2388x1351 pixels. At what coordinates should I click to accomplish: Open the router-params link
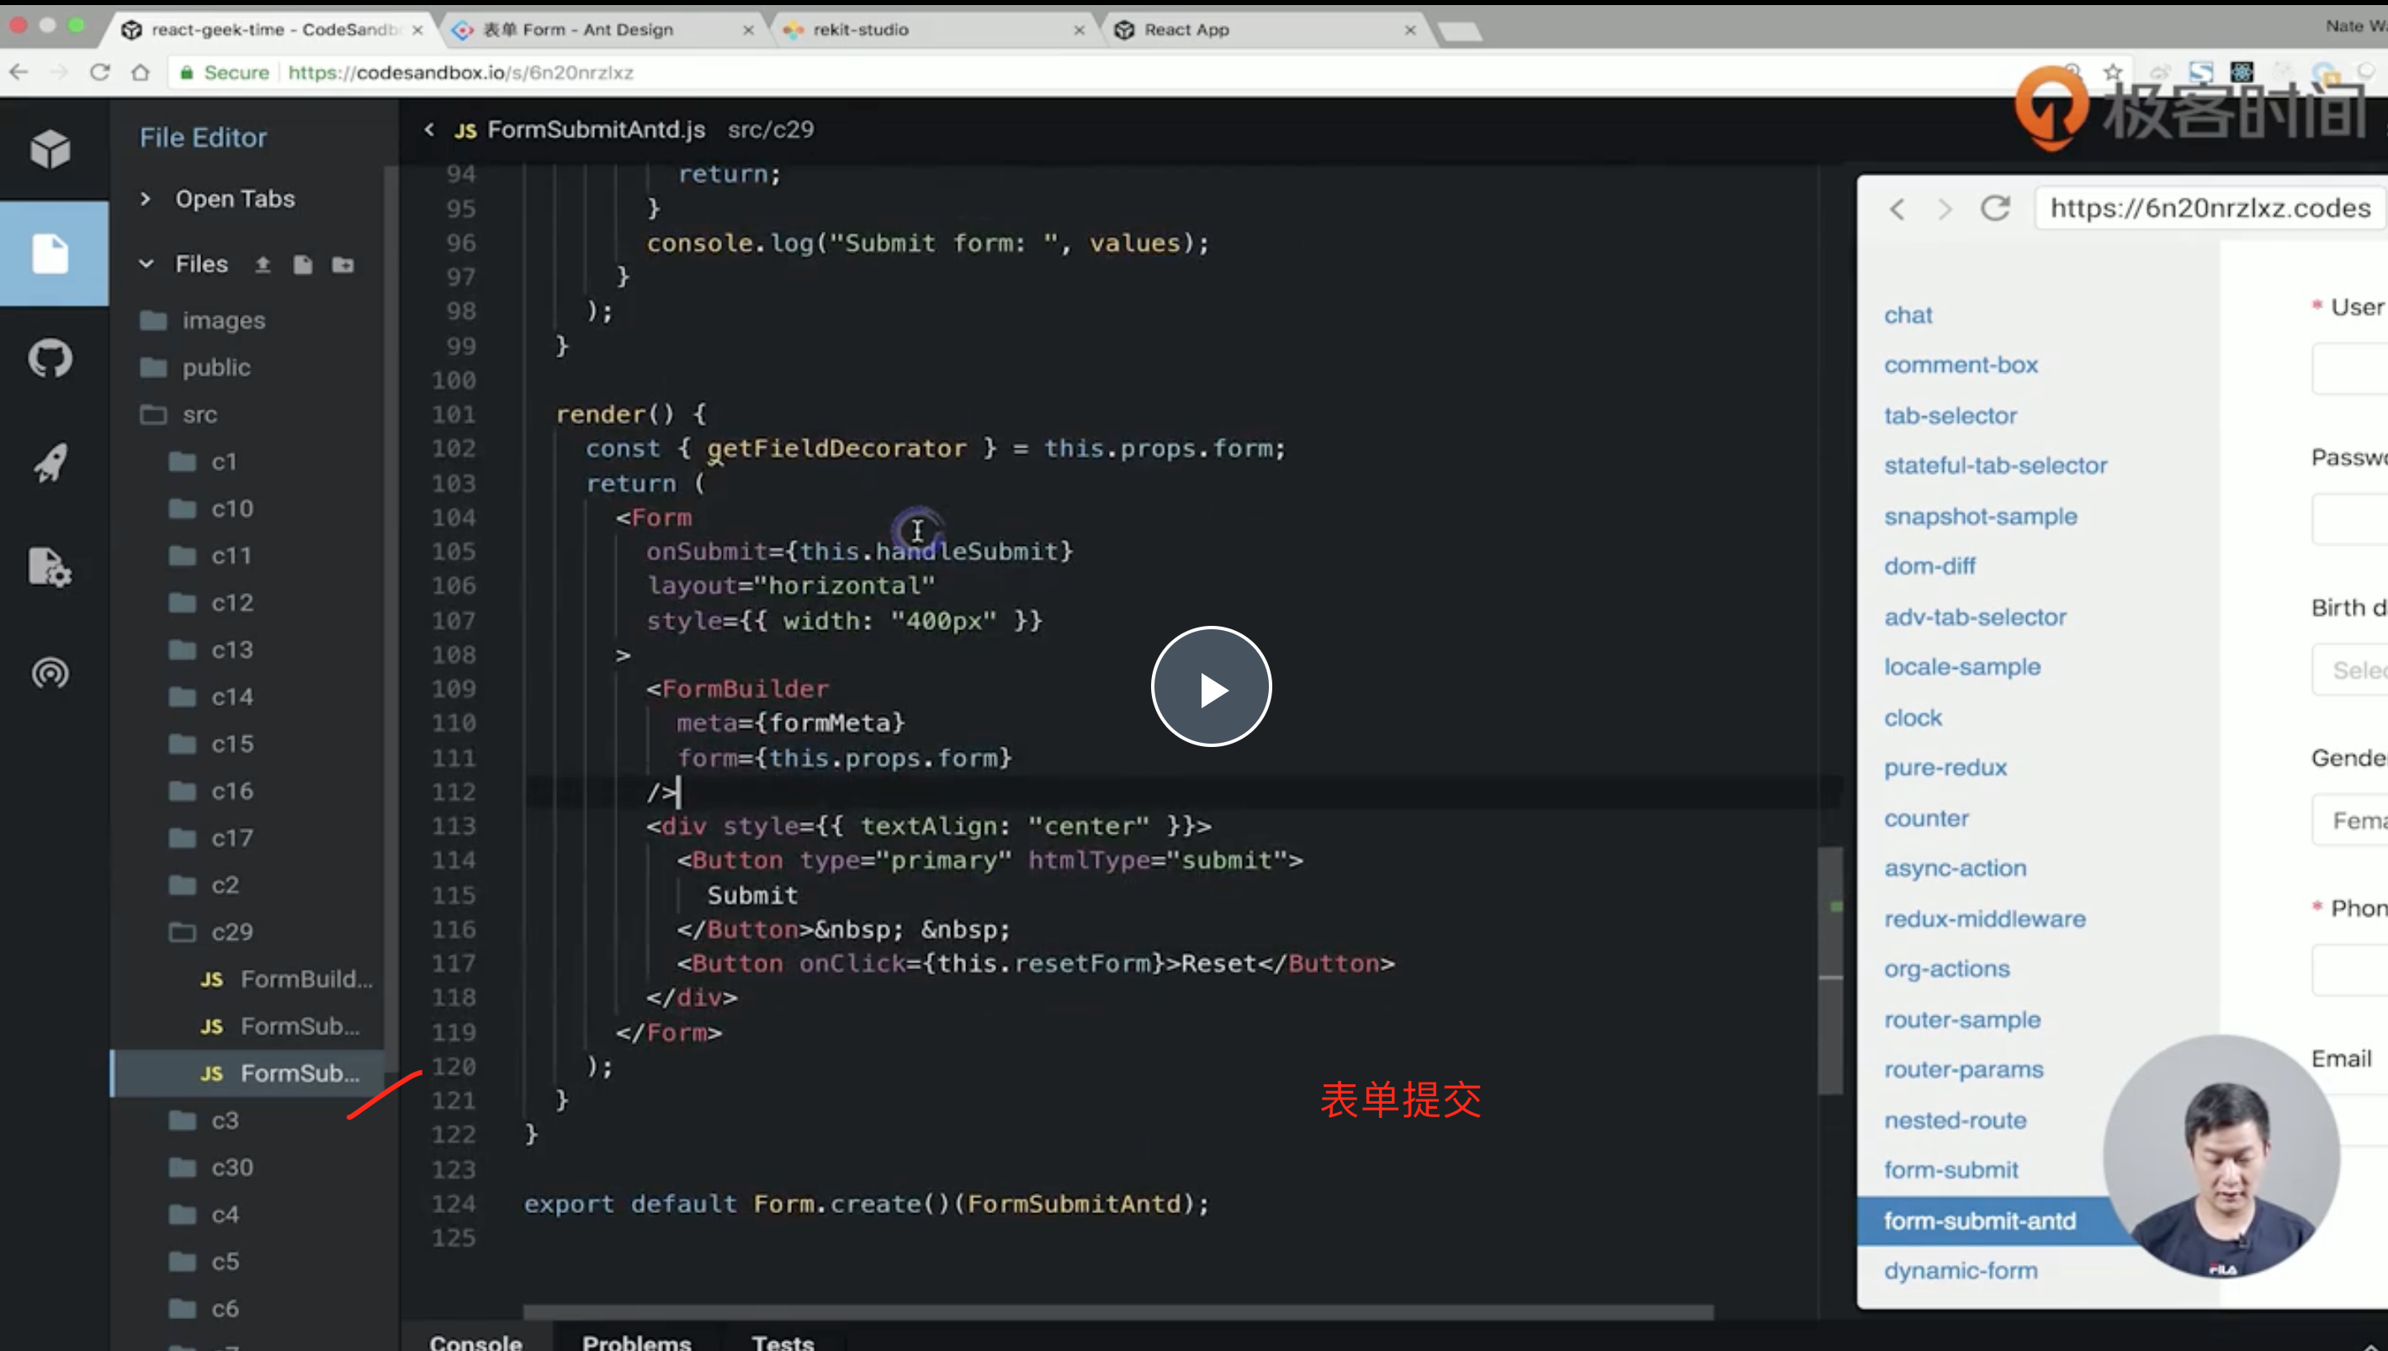pyautogui.click(x=1963, y=1070)
